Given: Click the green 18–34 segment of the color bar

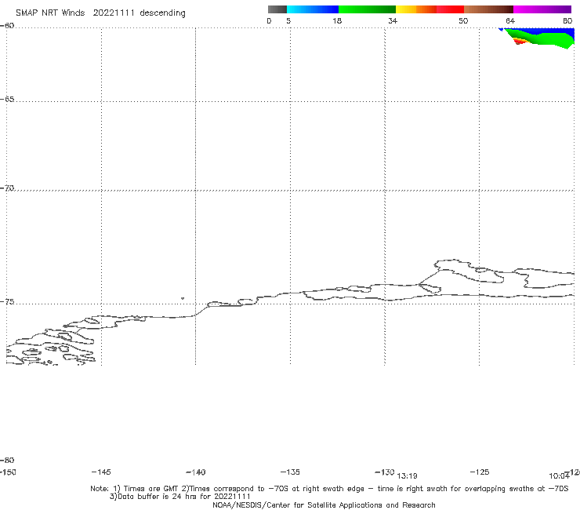Looking at the screenshot, I should (x=367, y=9).
